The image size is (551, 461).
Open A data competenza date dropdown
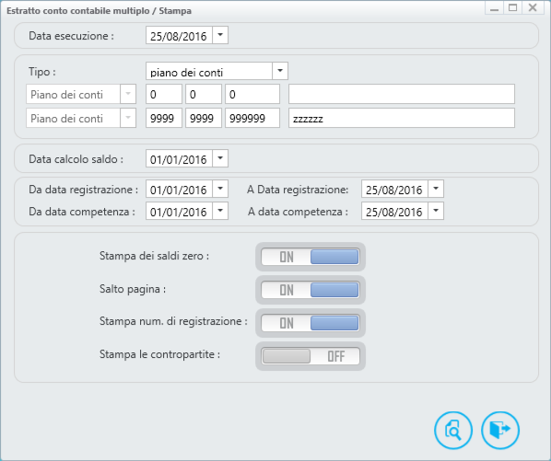pyautogui.click(x=436, y=211)
